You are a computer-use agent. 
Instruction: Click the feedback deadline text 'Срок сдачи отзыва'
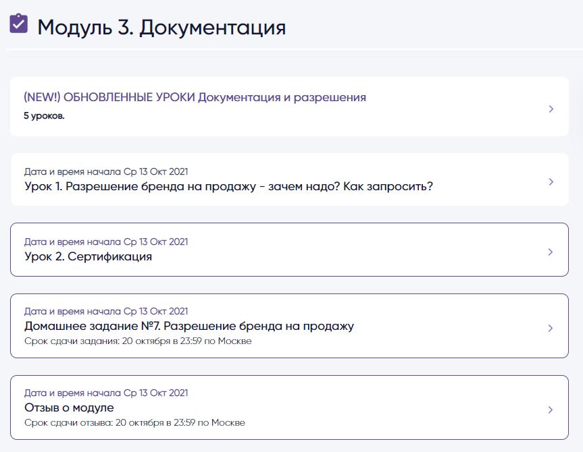pyautogui.click(x=134, y=423)
